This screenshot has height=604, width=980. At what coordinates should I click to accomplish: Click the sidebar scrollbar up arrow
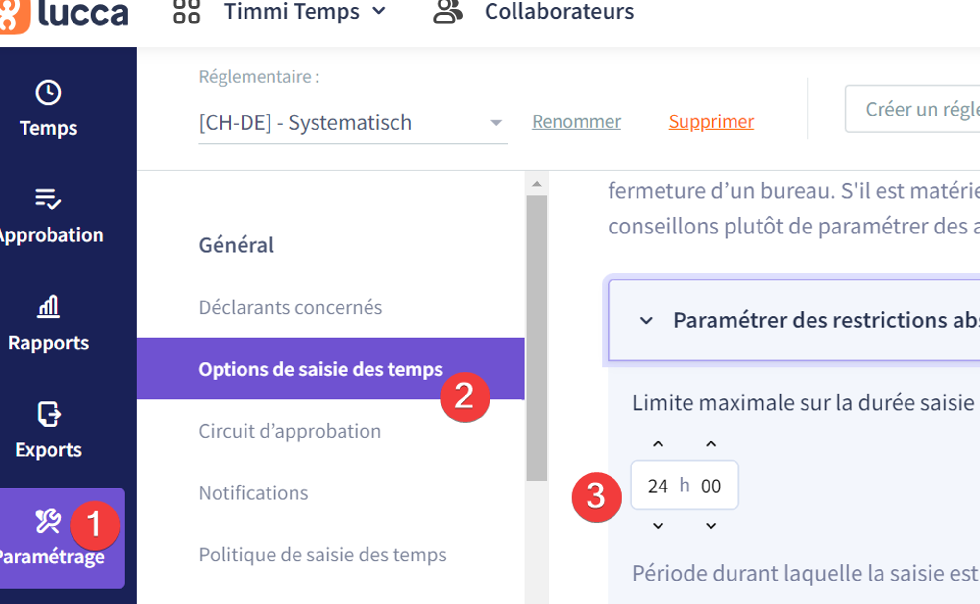(537, 184)
